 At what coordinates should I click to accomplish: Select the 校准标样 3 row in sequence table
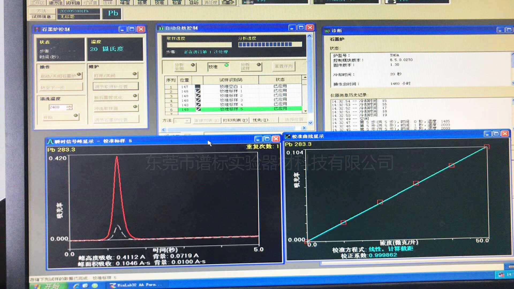click(231, 100)
